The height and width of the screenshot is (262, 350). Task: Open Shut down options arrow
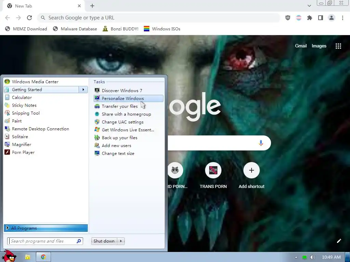pos(121,241)
